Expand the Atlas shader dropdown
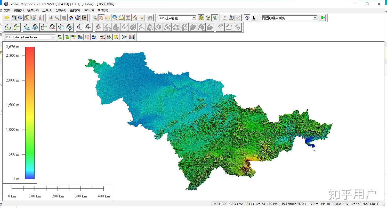Screen dimensions: 387x208 194,18
